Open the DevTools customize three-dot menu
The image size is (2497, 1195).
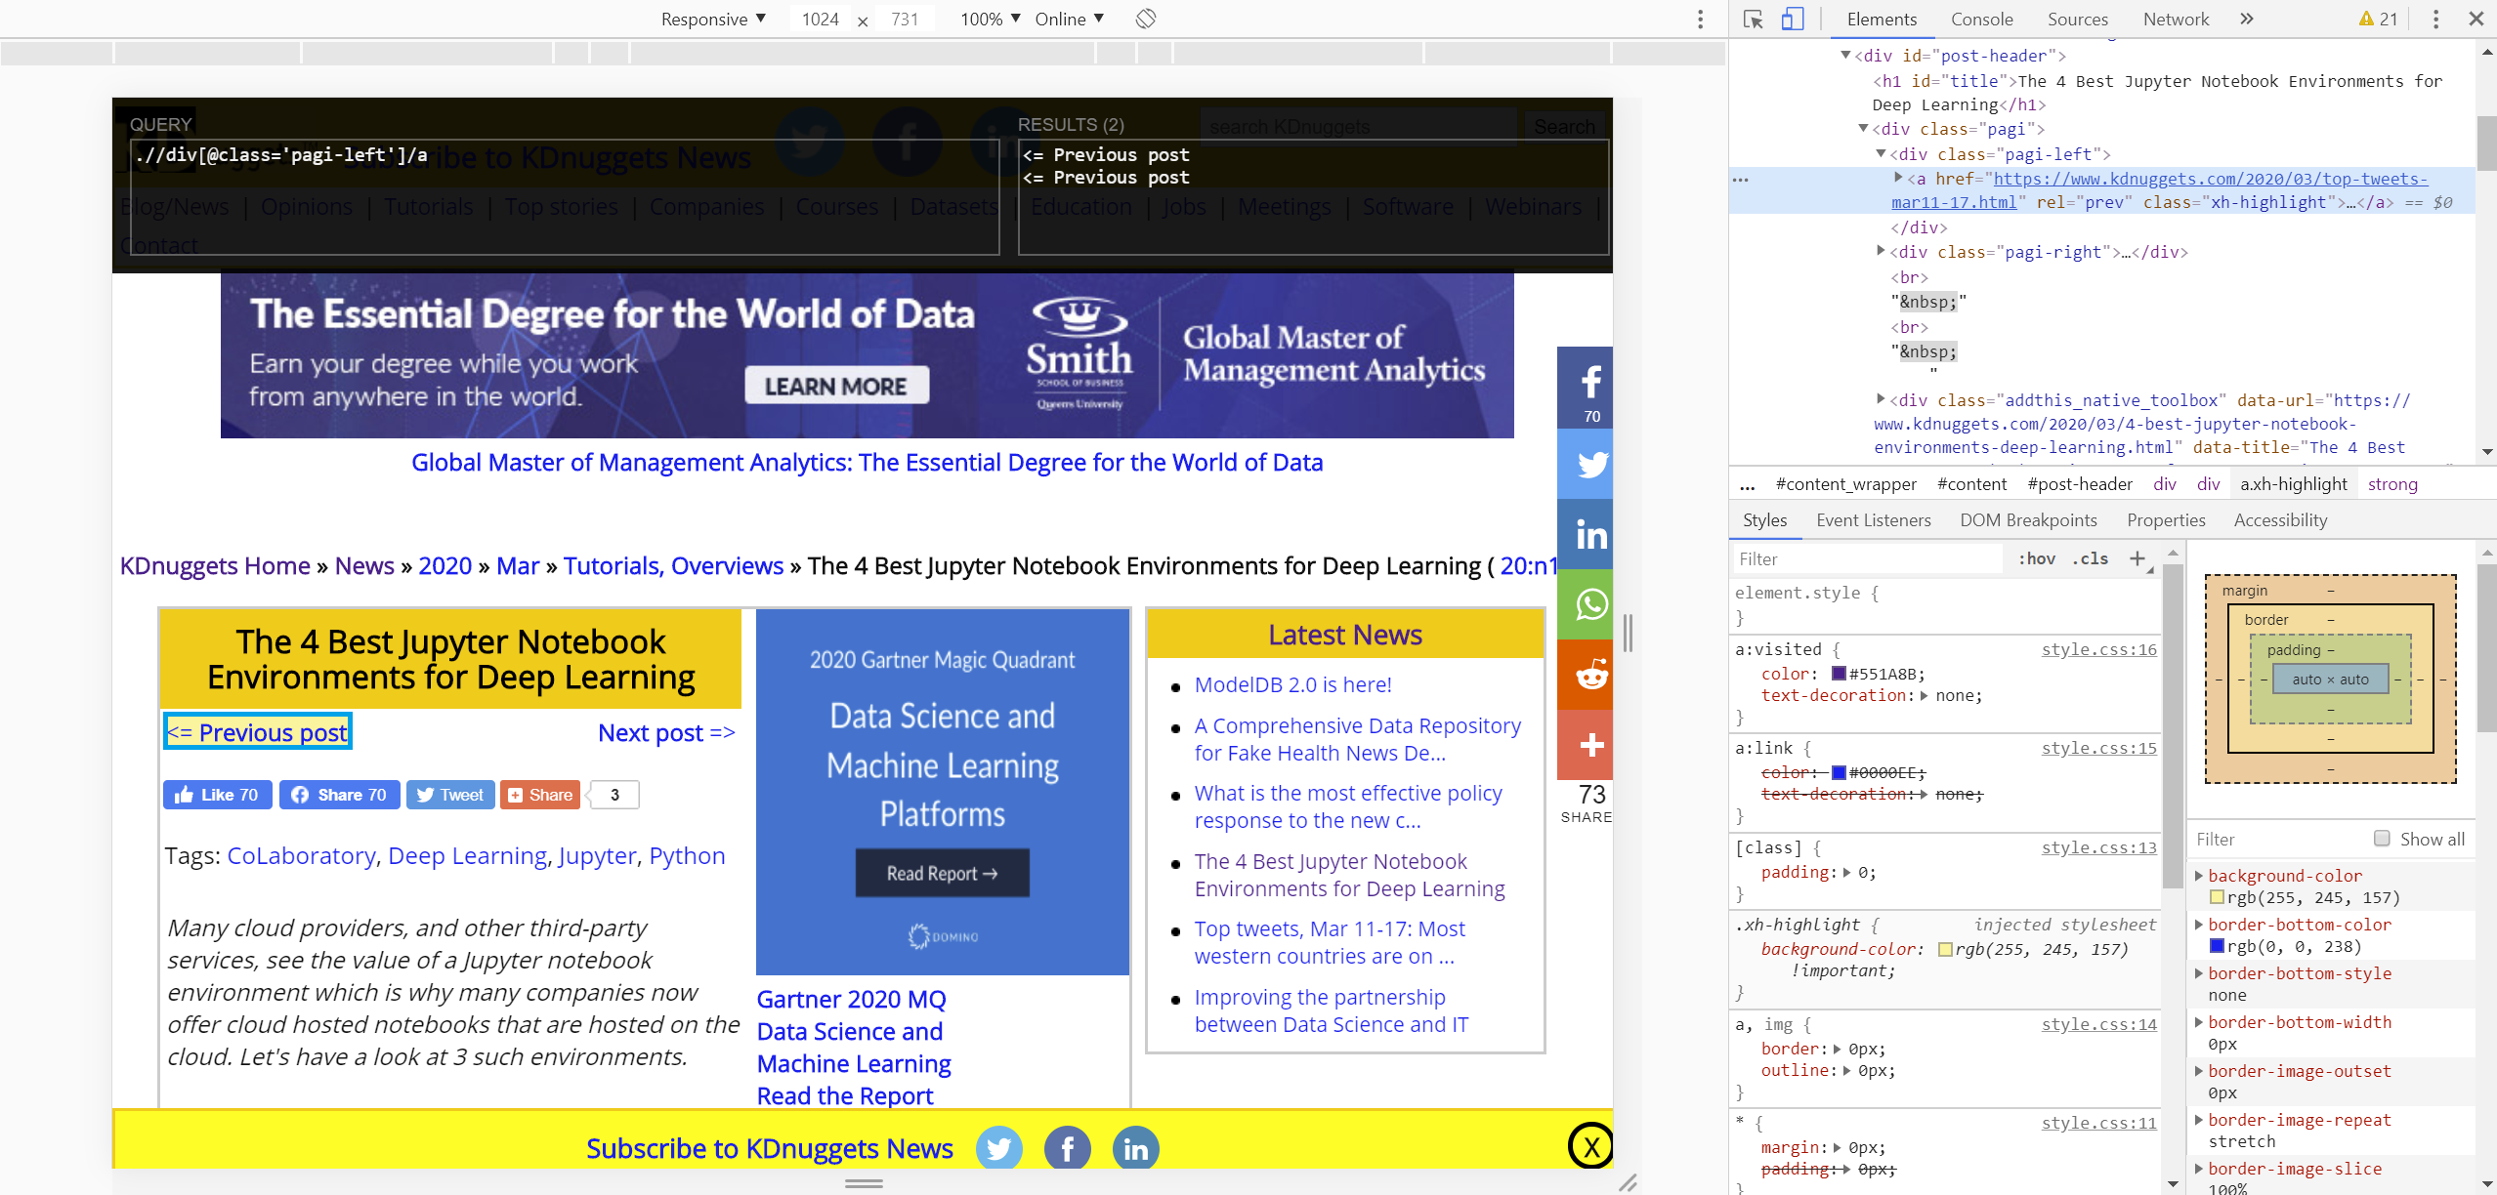pyautogui.click(x=2435, y=20)
